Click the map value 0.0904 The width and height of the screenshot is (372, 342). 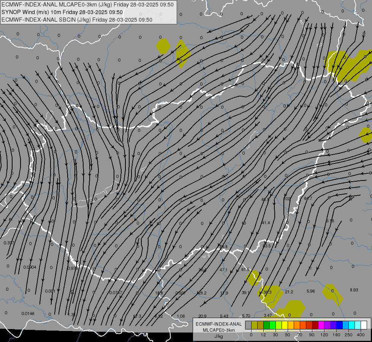(30, 267)
